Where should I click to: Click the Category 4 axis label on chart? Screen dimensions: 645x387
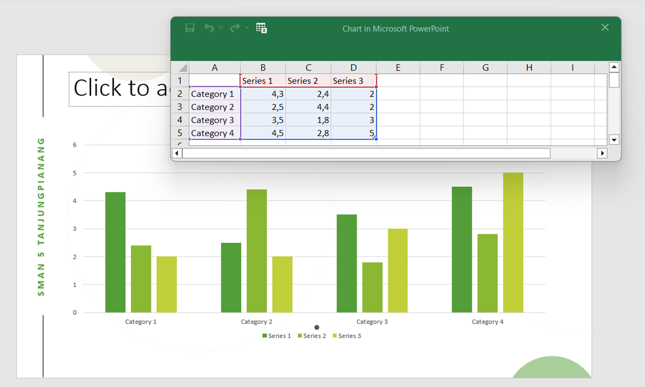click(488, 321)
